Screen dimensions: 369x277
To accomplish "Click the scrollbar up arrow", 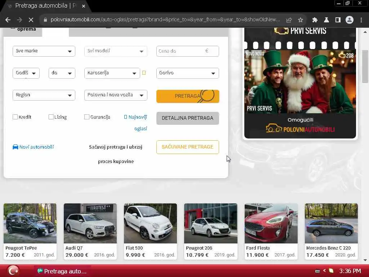I will tap(365, 32).
